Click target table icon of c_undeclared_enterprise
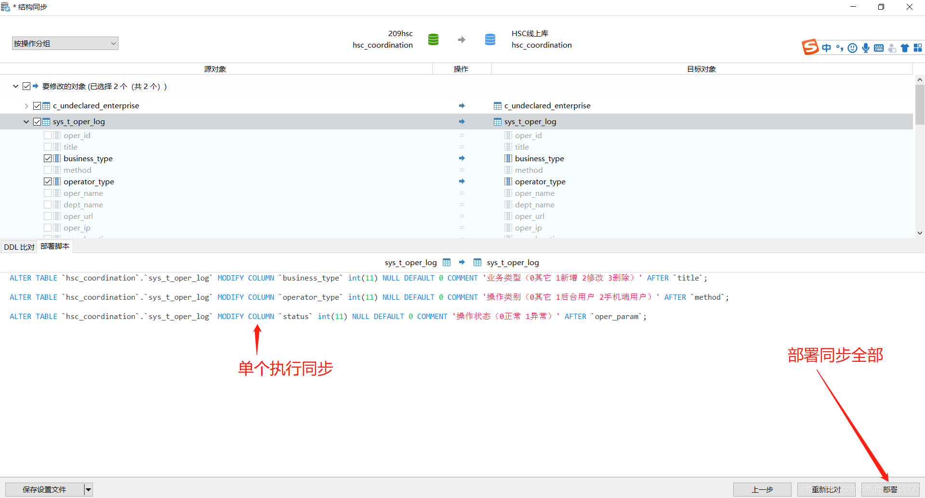This screenshot has height=498, width=925. (498, 106)
